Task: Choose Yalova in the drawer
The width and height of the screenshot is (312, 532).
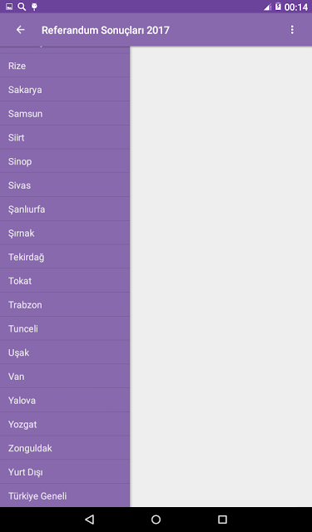Action: coord(65,401)
